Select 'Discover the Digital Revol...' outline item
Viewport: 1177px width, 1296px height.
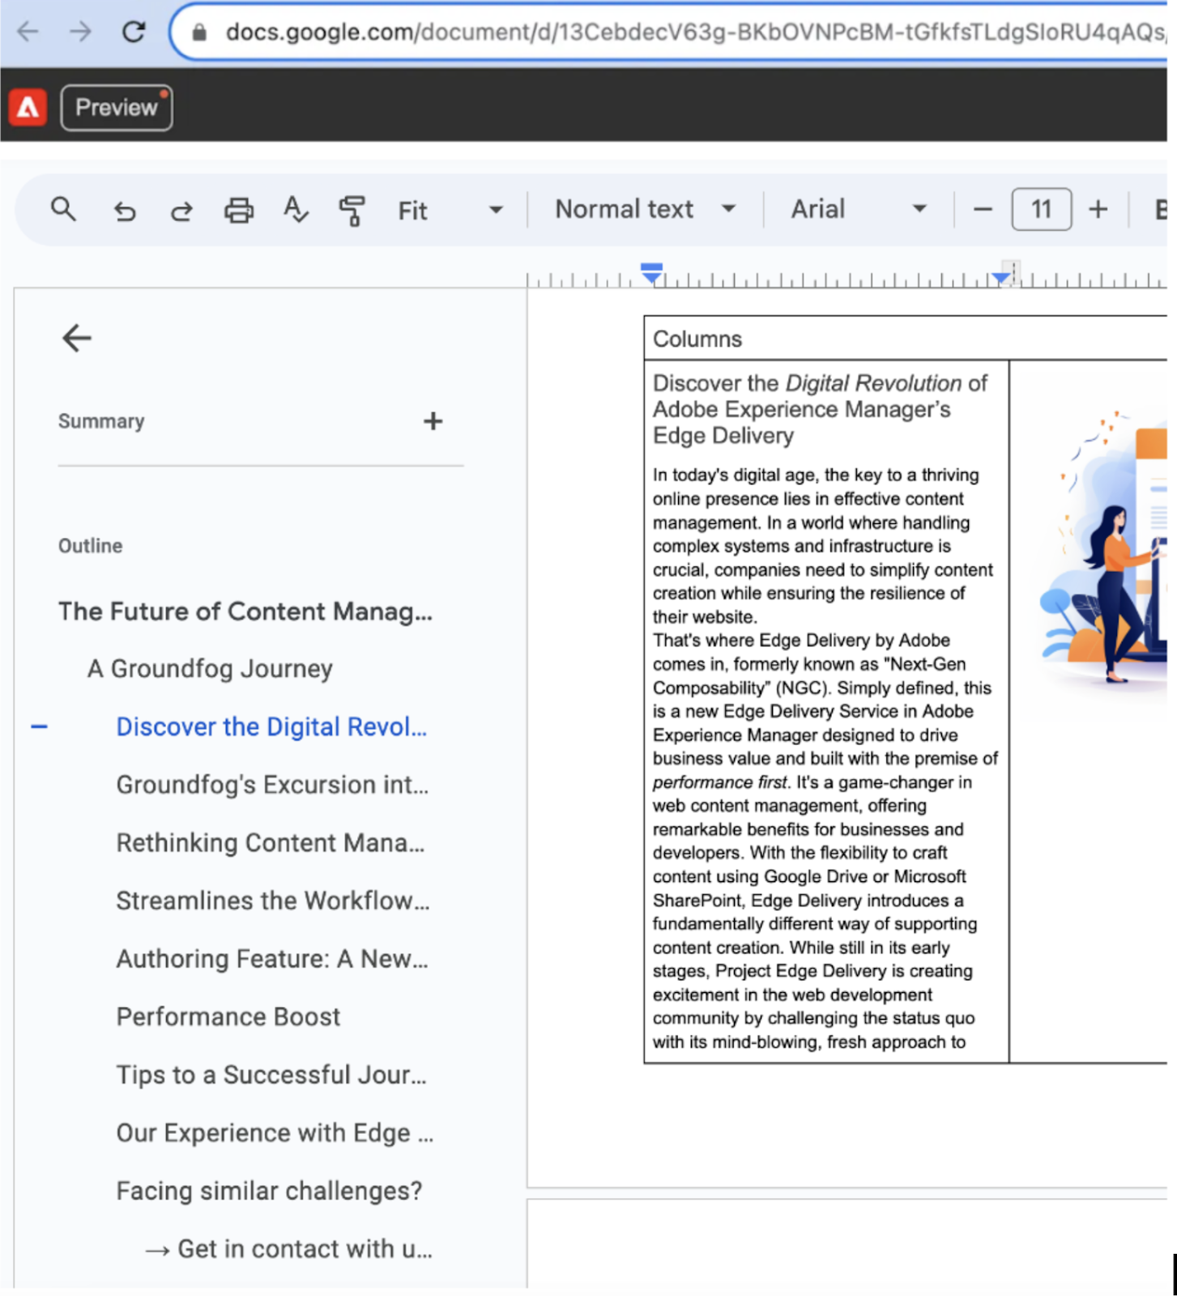pyautogui.click(x=271, y=727)
